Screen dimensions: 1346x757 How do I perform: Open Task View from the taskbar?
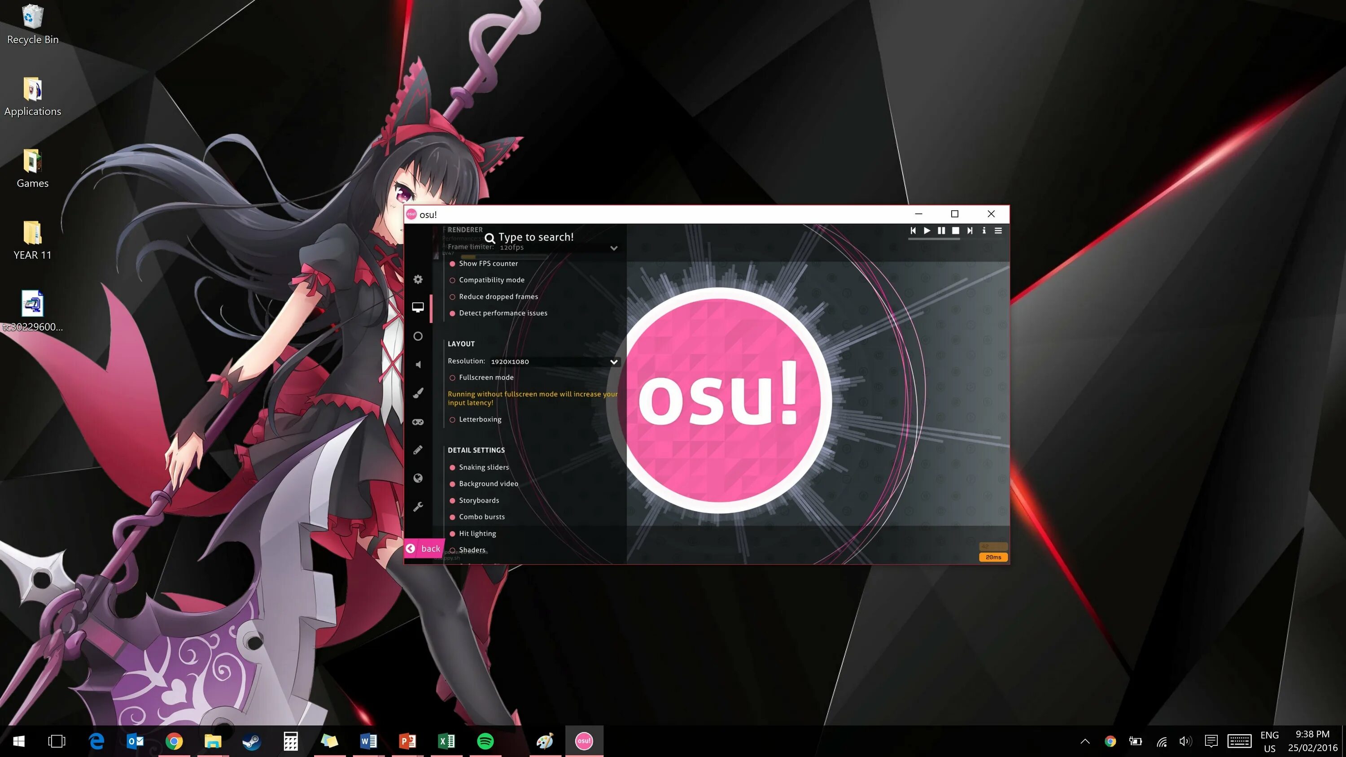point(57,741)
